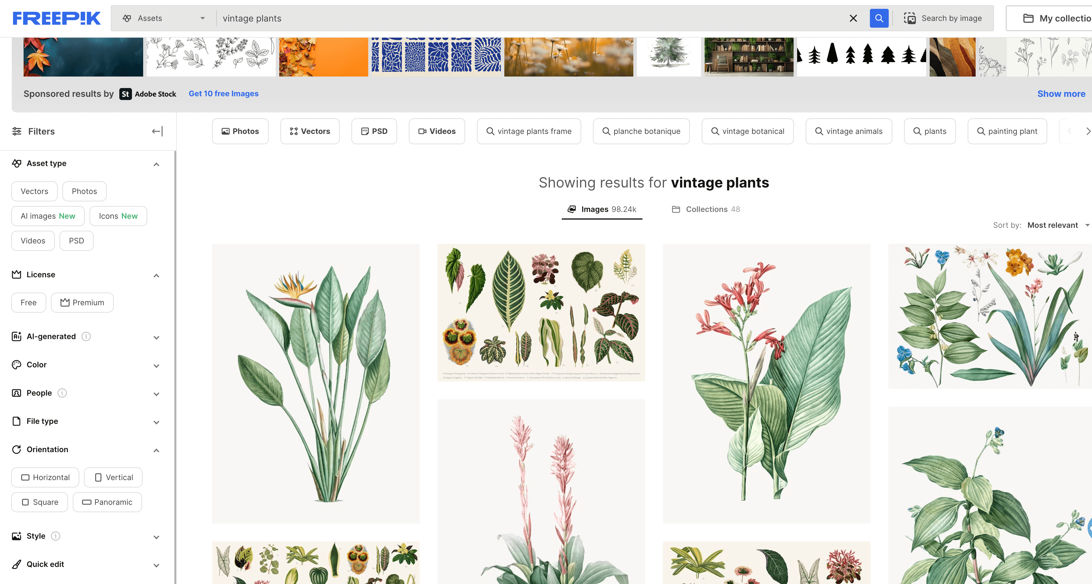Click the File type document icon
Viewport: 1092px width, 584px height.
16,421
